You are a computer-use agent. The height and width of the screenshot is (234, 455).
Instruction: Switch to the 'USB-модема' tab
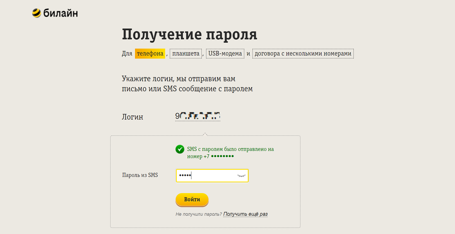225,54
